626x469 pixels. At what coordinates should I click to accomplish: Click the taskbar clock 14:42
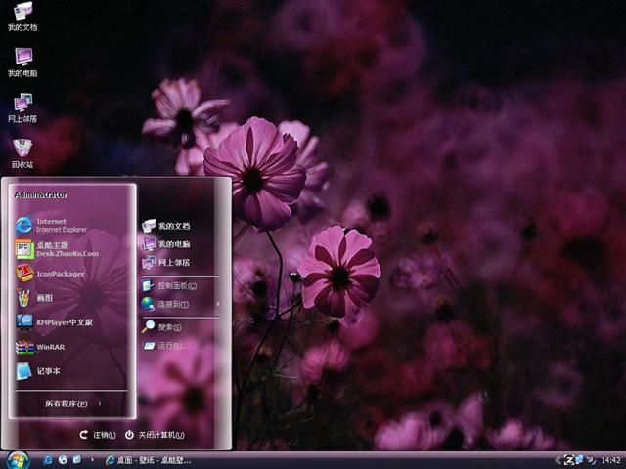click(610, 460)
